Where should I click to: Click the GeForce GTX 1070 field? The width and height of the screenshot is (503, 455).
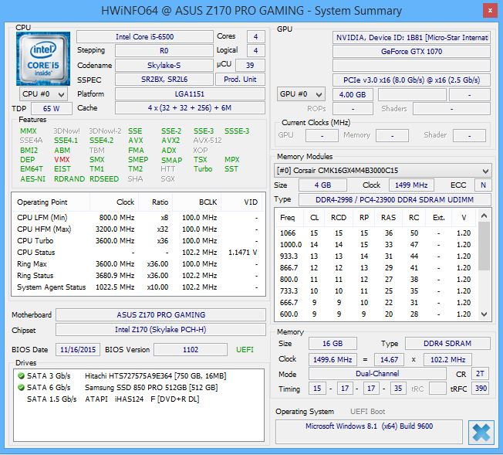click(411, 52)
